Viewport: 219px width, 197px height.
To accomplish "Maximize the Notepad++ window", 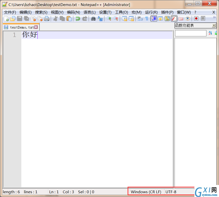I will pyautogui.click(x=198, y=3).
